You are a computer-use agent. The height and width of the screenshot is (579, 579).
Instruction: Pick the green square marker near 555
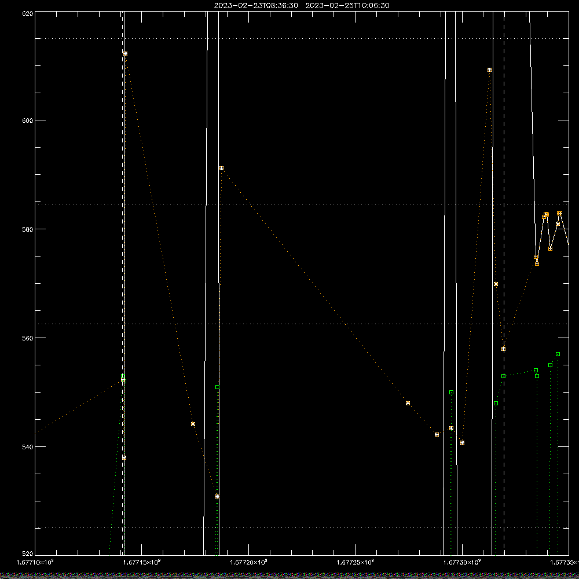pos(550,365)
